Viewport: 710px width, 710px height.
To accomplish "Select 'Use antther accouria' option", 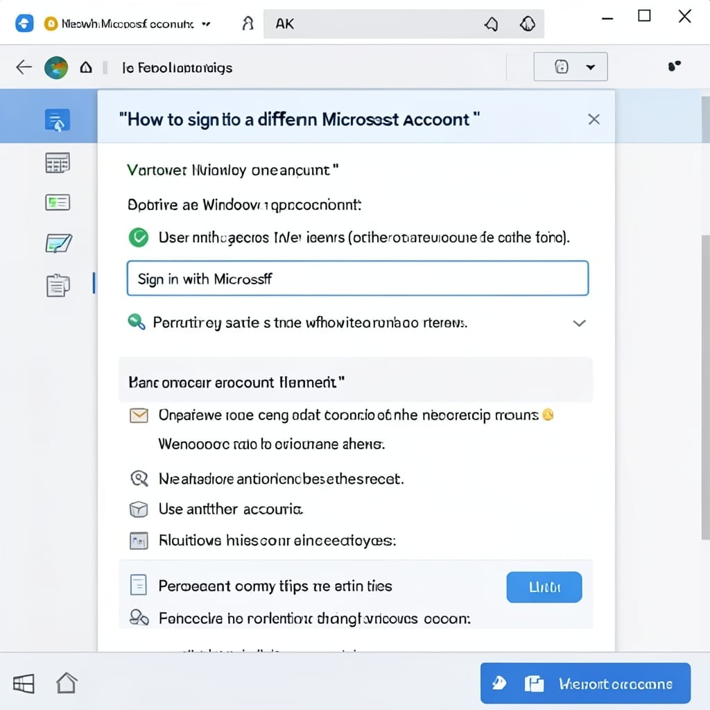I will pos(230,510).
